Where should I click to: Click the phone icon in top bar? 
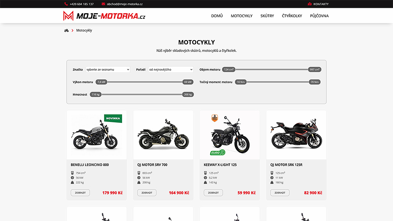coord(66,4)
